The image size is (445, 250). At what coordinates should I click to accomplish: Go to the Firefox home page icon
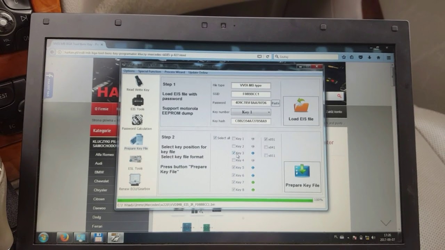click(x=378, y=57)
